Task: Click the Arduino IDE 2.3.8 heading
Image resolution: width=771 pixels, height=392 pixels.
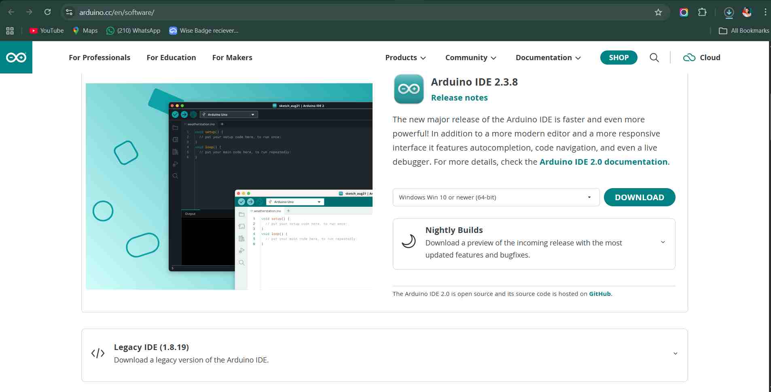Action: (x=474, y=82)
